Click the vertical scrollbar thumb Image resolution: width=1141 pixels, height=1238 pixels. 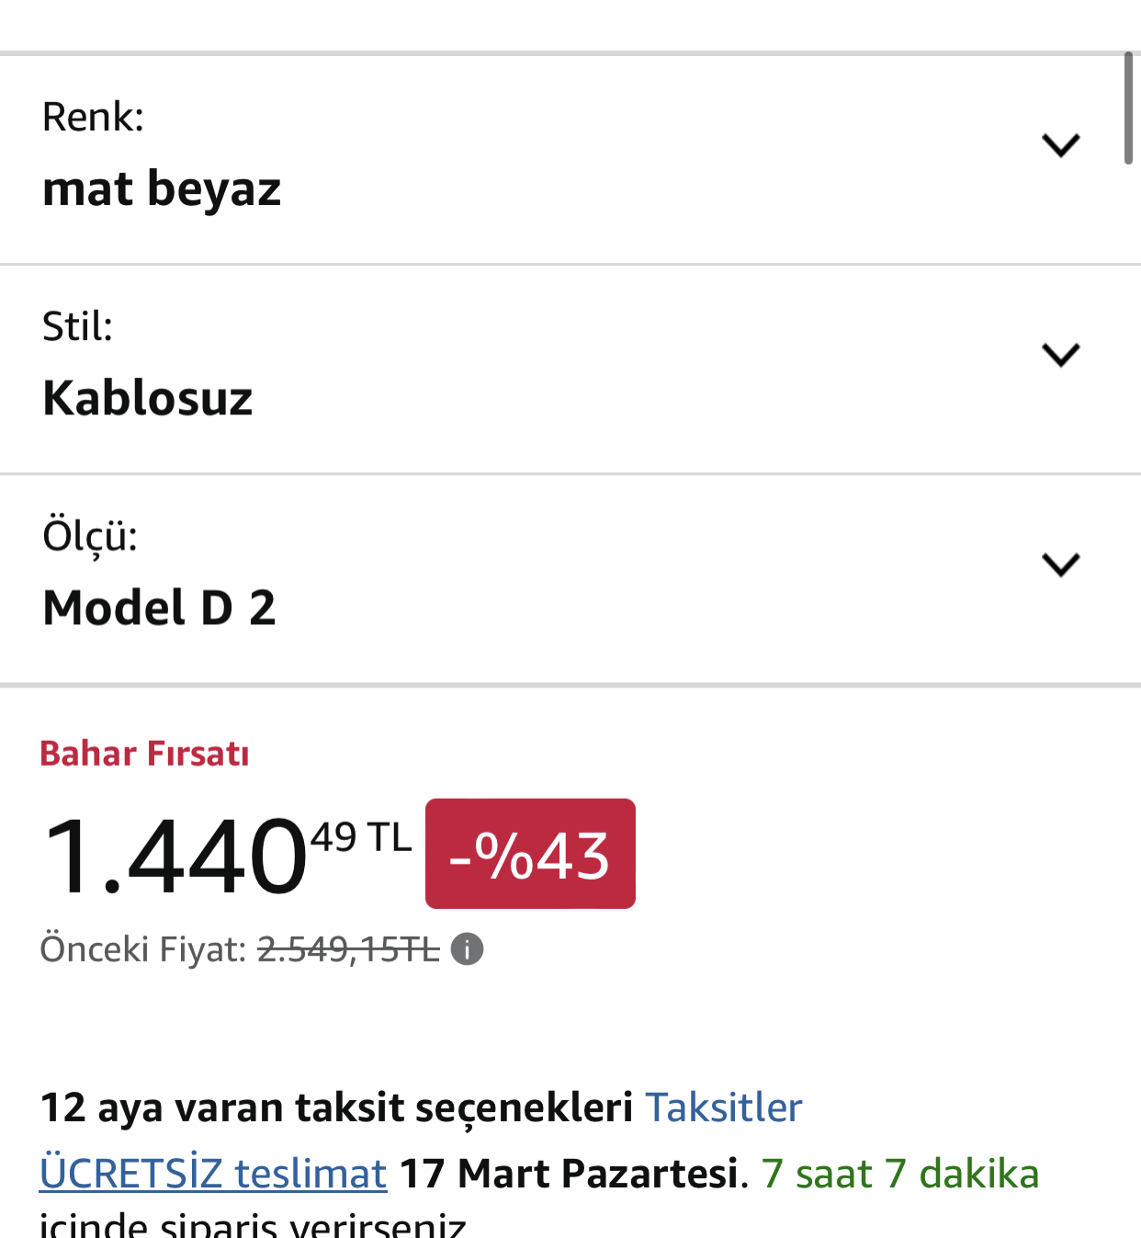click(1128, 108)
